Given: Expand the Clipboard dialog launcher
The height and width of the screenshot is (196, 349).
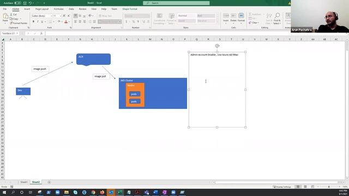Looking at the screenshot, I should coord(28,28).
